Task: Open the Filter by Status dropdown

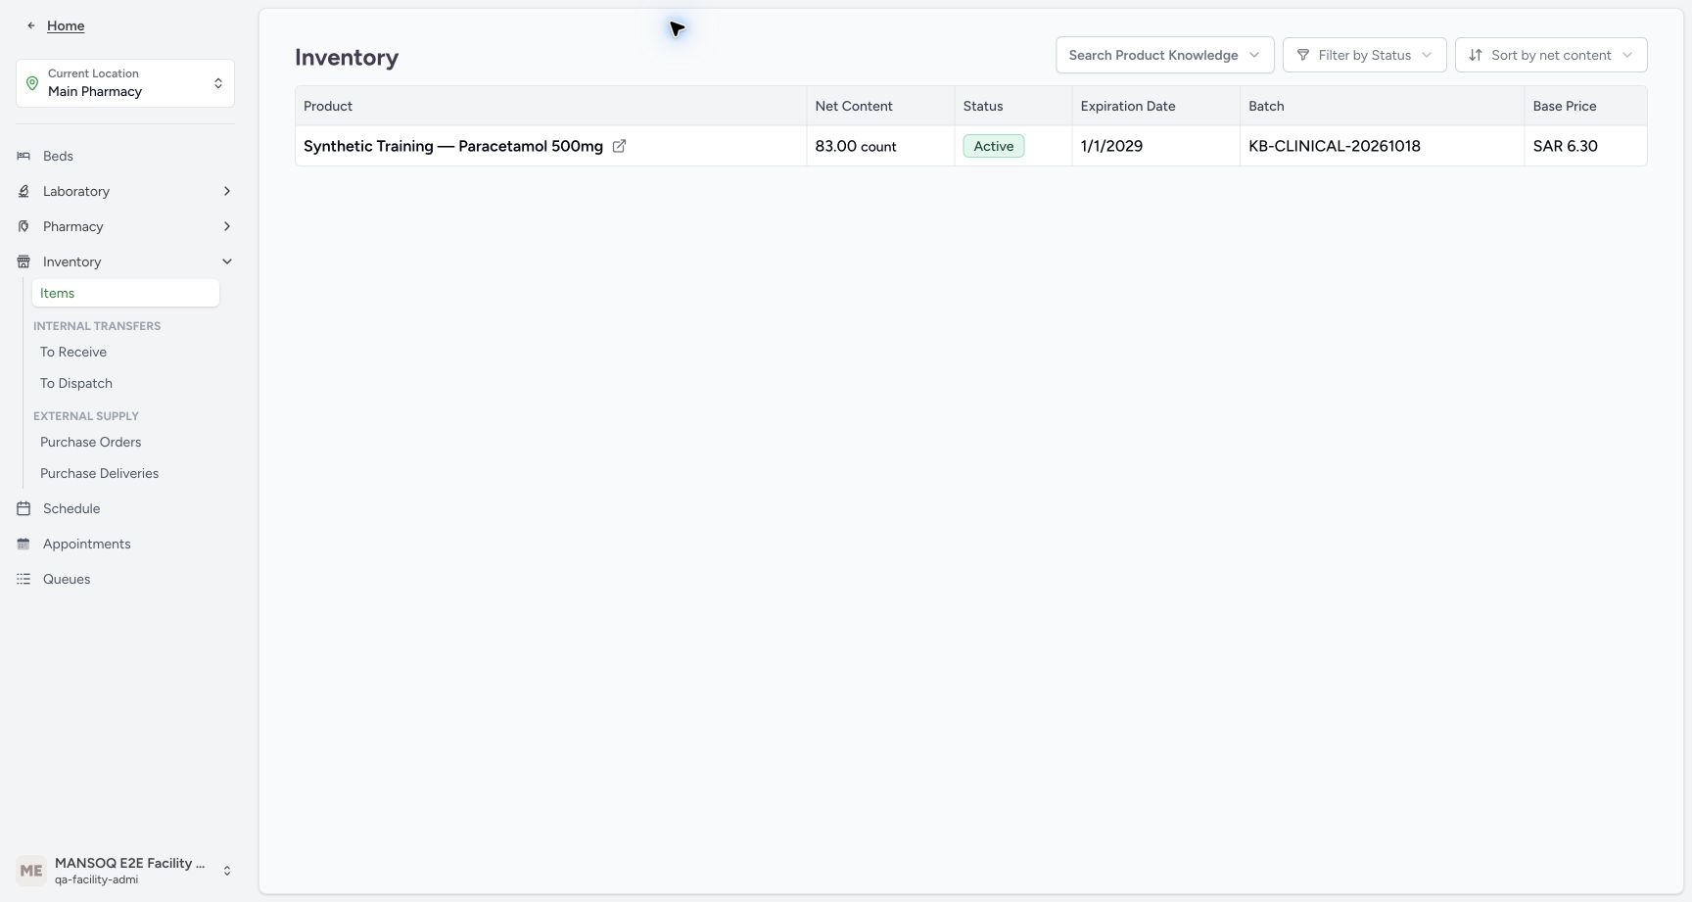Action: pos(1364,55)
